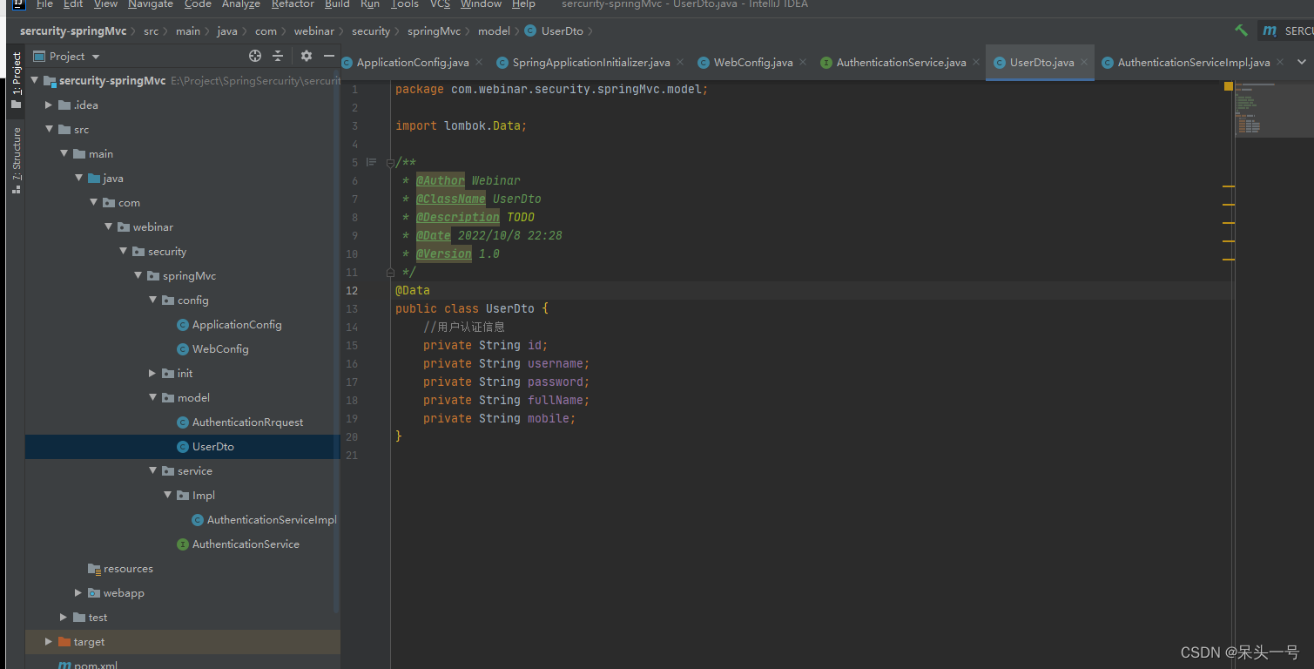This screenshot has height=669, width=1314.
Task: Close the AuthenticationService.java tab
Action: (975, 63)
